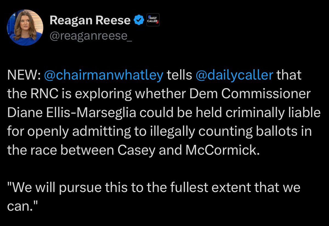The height and width of the screenshot is (226, 329).
Task: Click the blue verified checkmark badge
Action: point(139,20)
